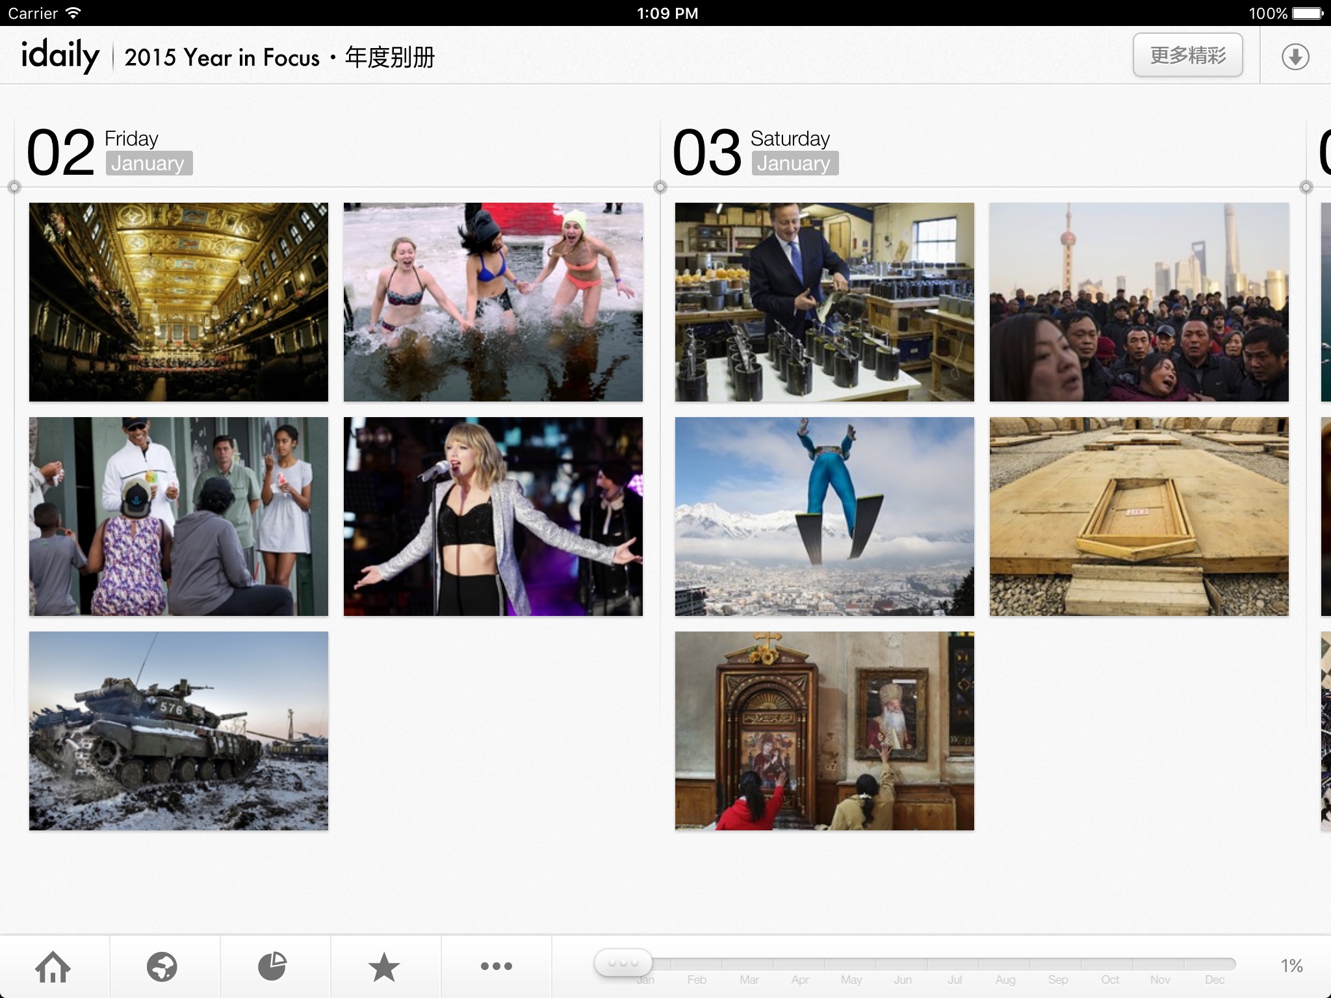Select the January label under Friday 02
Viewport: 1331px width, 998px height.
click(148, 163)
